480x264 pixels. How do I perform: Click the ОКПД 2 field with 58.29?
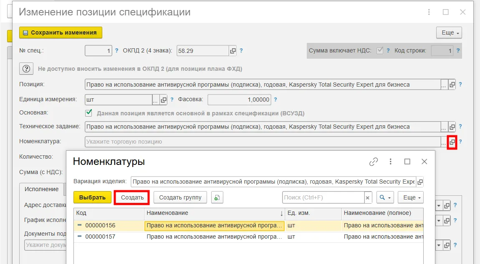click(x=203, y=51)
